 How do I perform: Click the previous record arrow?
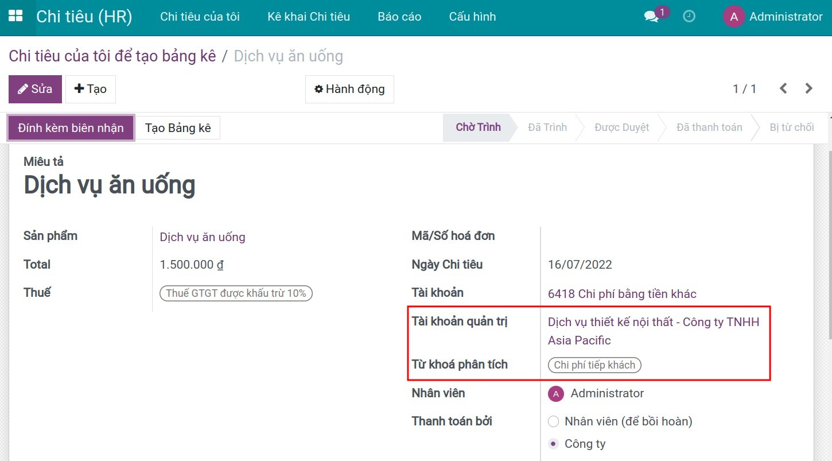tap(783, 88)
